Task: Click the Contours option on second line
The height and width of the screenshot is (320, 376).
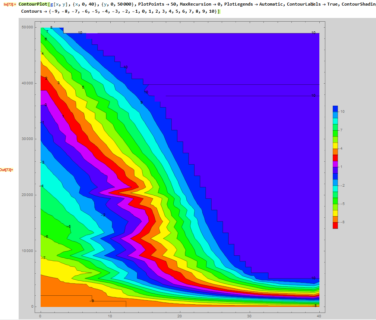Action: tap(32, 11)
